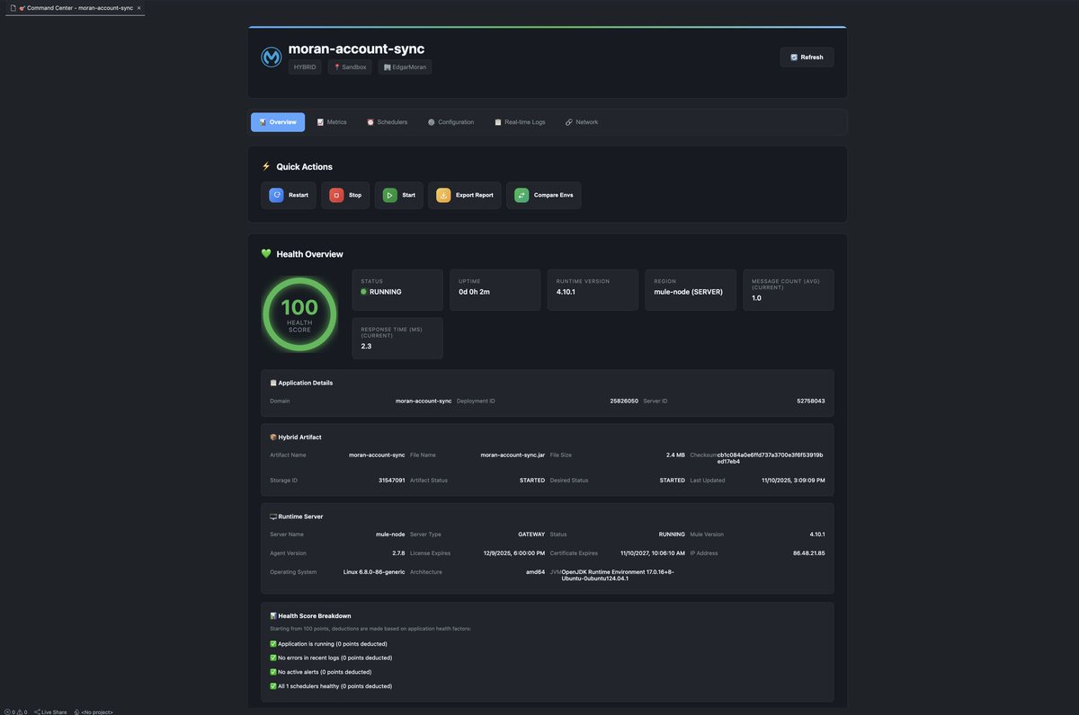Click the Refresh button's icon
1079x715 pixels.
794,57
